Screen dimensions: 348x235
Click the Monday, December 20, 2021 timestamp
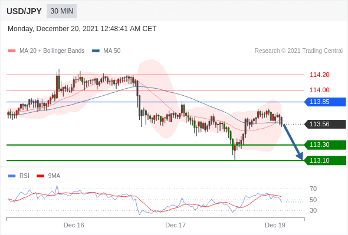point(82,29)
